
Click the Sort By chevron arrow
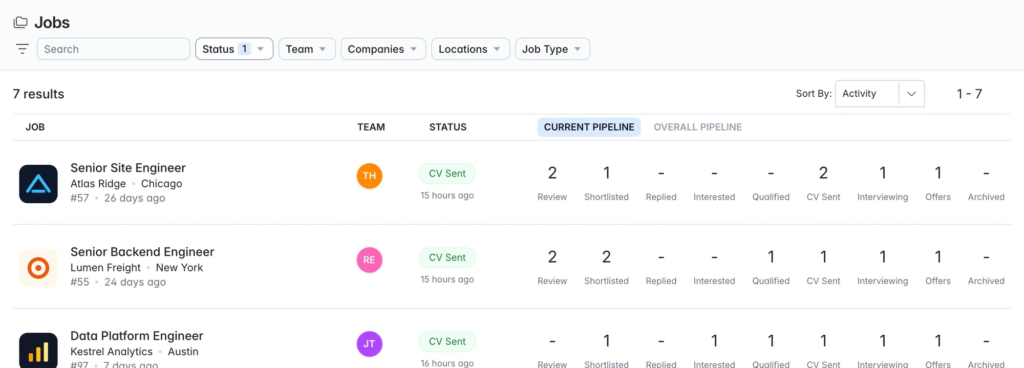911,94
